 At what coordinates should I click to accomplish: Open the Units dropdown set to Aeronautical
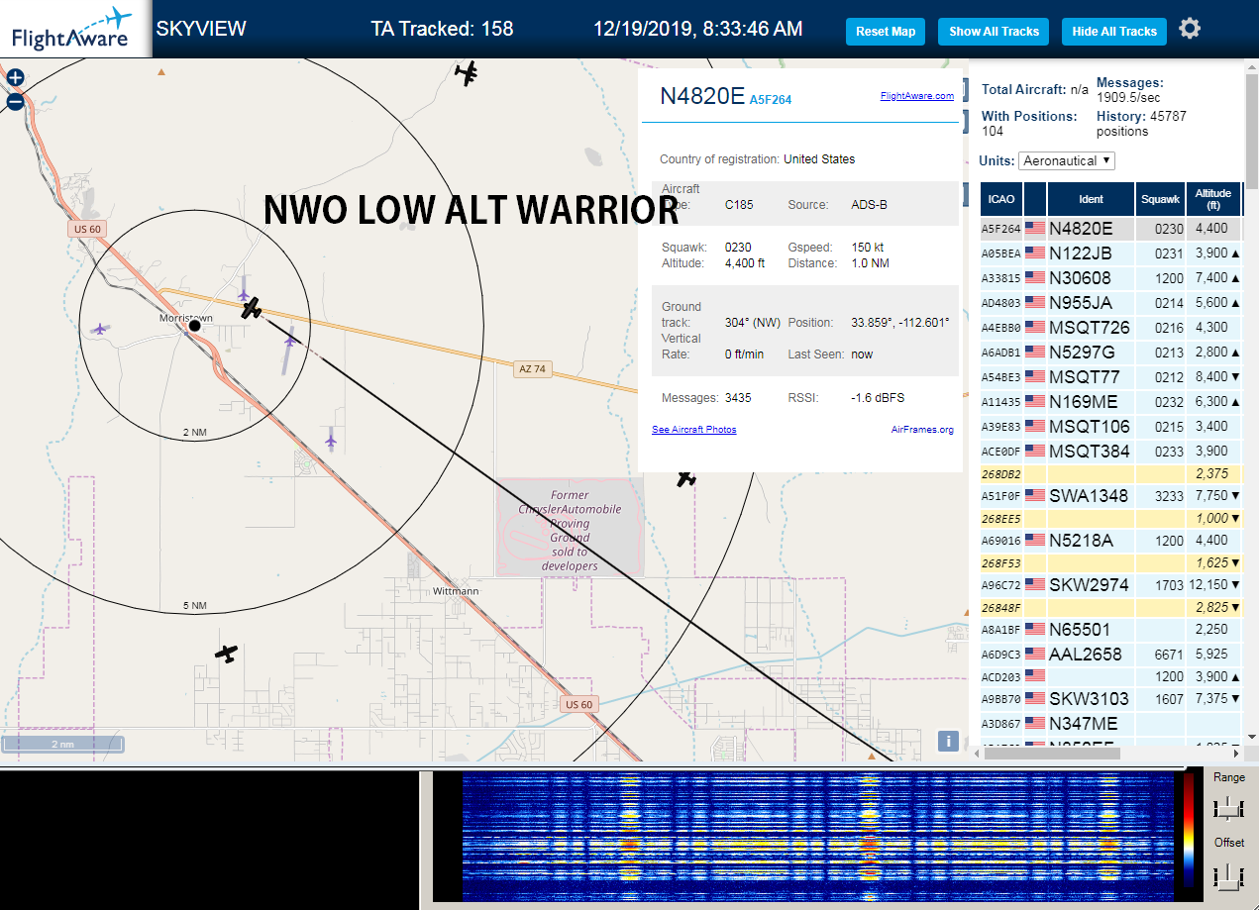1068,160
